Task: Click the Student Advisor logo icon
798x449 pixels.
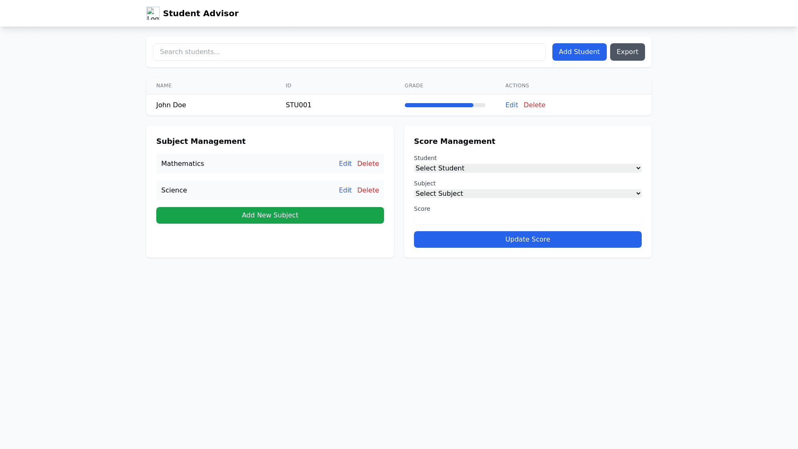Action: point(153,13)
